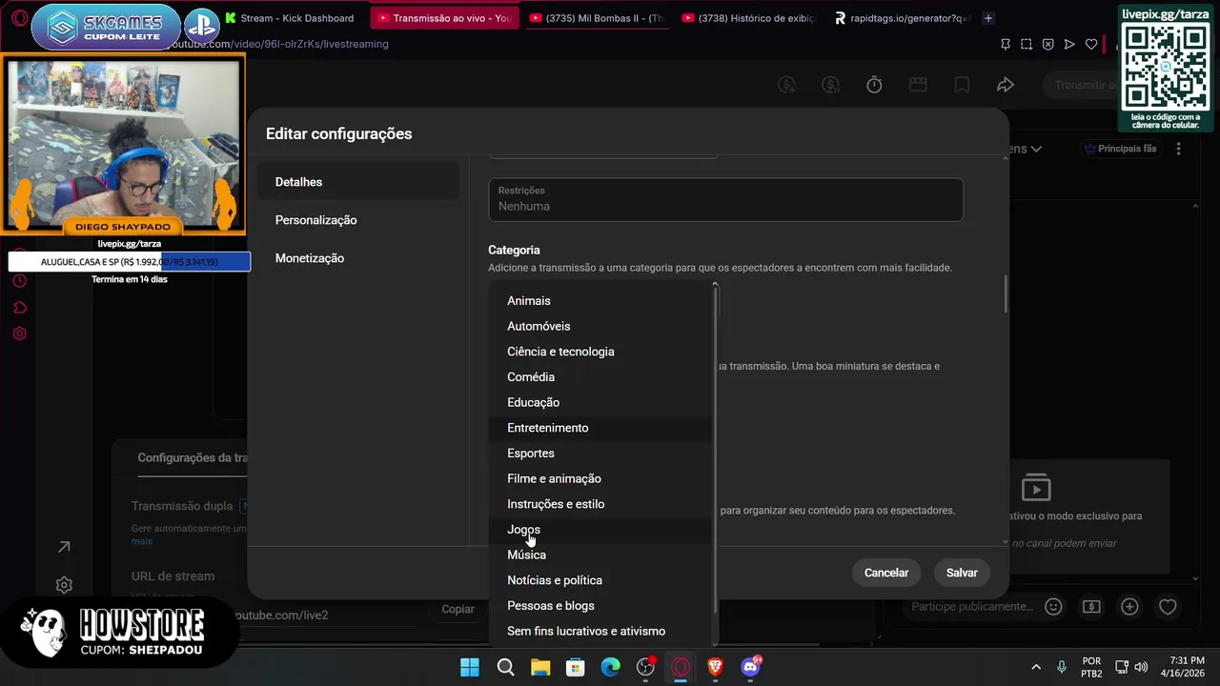Click the dialog vertical scrollbar
This screenshot has width=1220, height=686.
coord(1005,294)
